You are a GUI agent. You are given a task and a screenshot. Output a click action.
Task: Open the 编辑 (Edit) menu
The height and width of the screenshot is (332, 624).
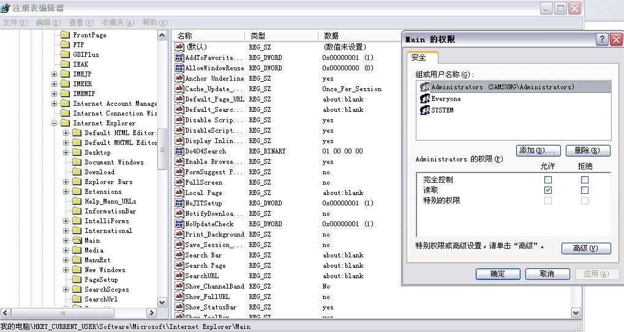click(48, 22)
